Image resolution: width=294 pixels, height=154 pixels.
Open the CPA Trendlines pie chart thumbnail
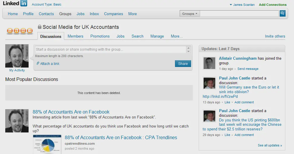pyautogui.click(x=47, y=144)
